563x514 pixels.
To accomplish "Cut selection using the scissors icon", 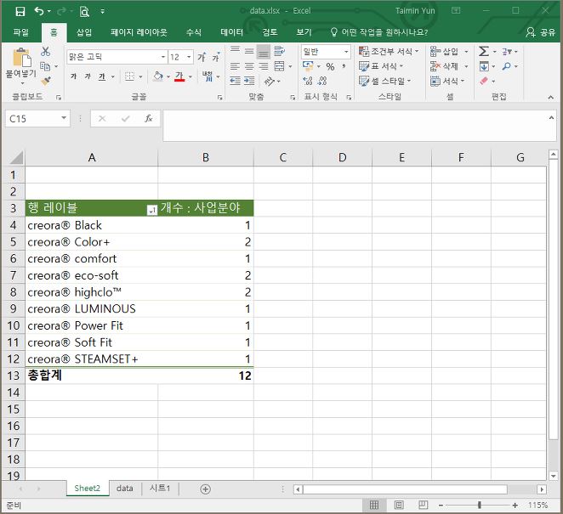I will coord(45,51).
